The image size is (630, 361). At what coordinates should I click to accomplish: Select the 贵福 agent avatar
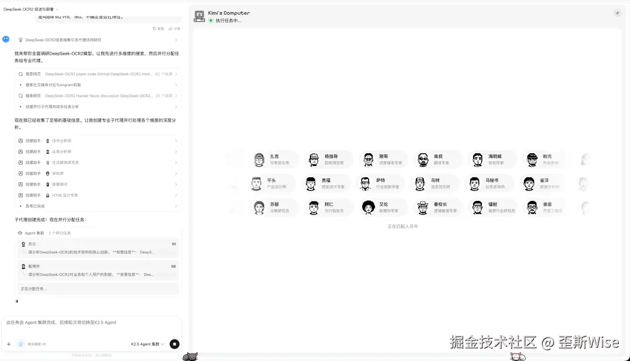310,184
